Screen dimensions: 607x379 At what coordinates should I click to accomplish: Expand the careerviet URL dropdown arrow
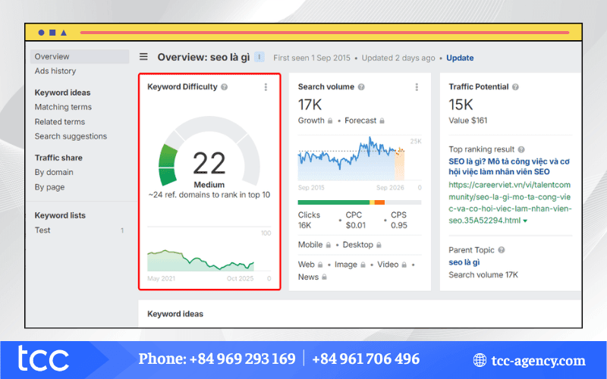[x=525, y=221]
